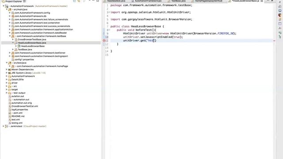Click line number 14 in the gutter
This screenshot has width=283, height=159.
click(x=106, y=51)
